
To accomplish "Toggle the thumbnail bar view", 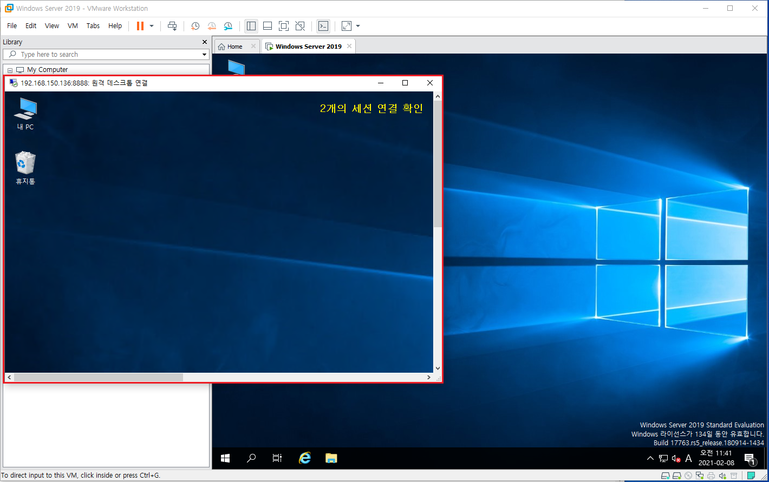I will pyautogui.click(x=268, y=26).
